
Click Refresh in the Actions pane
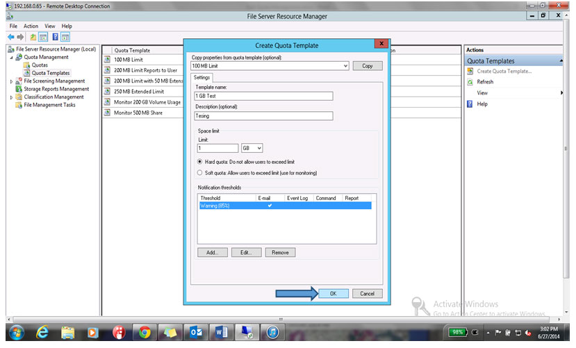pos(485,82)
